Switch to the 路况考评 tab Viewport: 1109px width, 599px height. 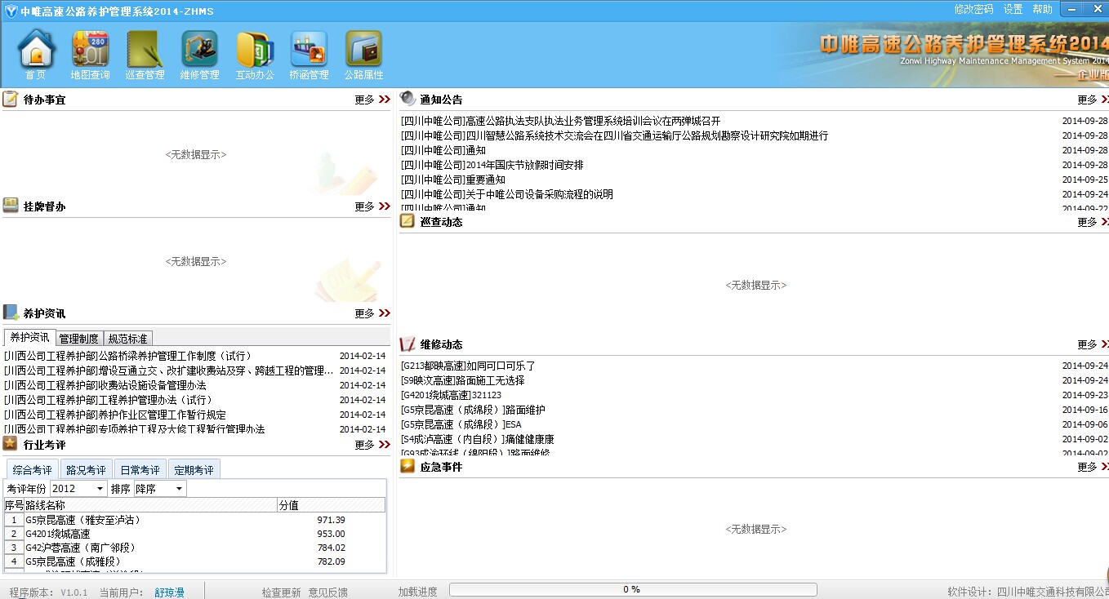pos(87,470)
